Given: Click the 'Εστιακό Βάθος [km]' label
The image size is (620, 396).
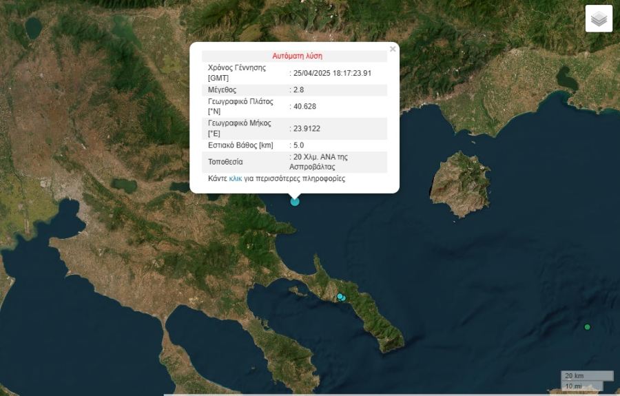Looking at the screenshot, I should (x=240, y=145).
